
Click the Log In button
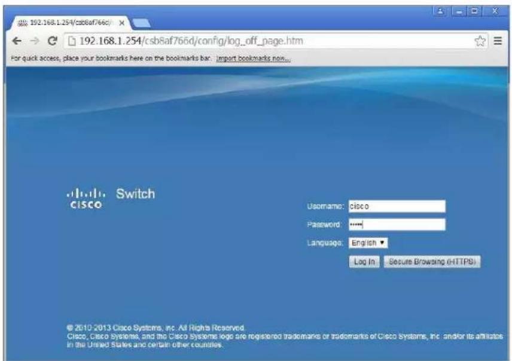click(364, 262)
